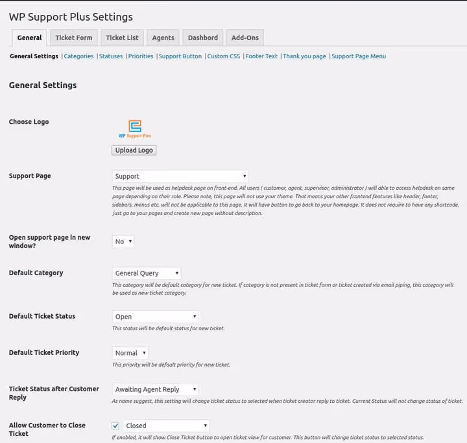467x443 pixels.
Task: Select General Settings sub-menu item
Action: [34, 56]
